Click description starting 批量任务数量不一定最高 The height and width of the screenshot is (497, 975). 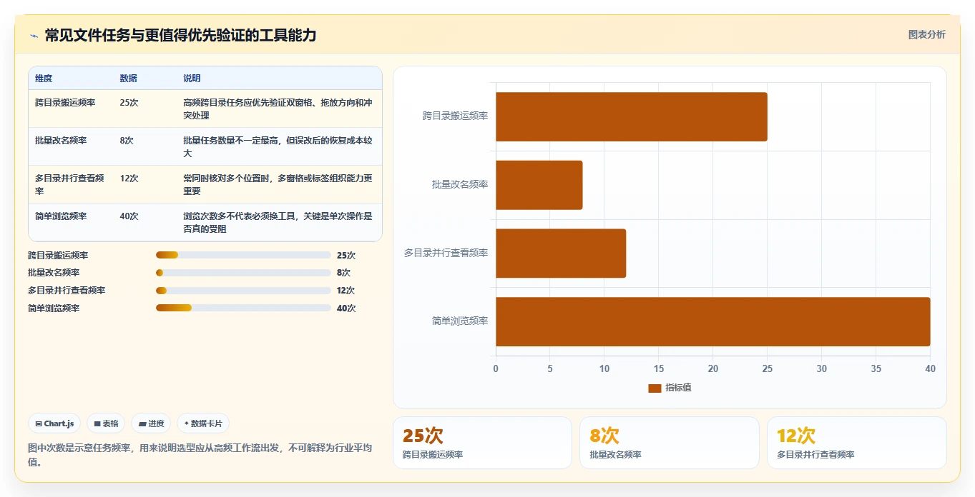[x=278, y=147]
